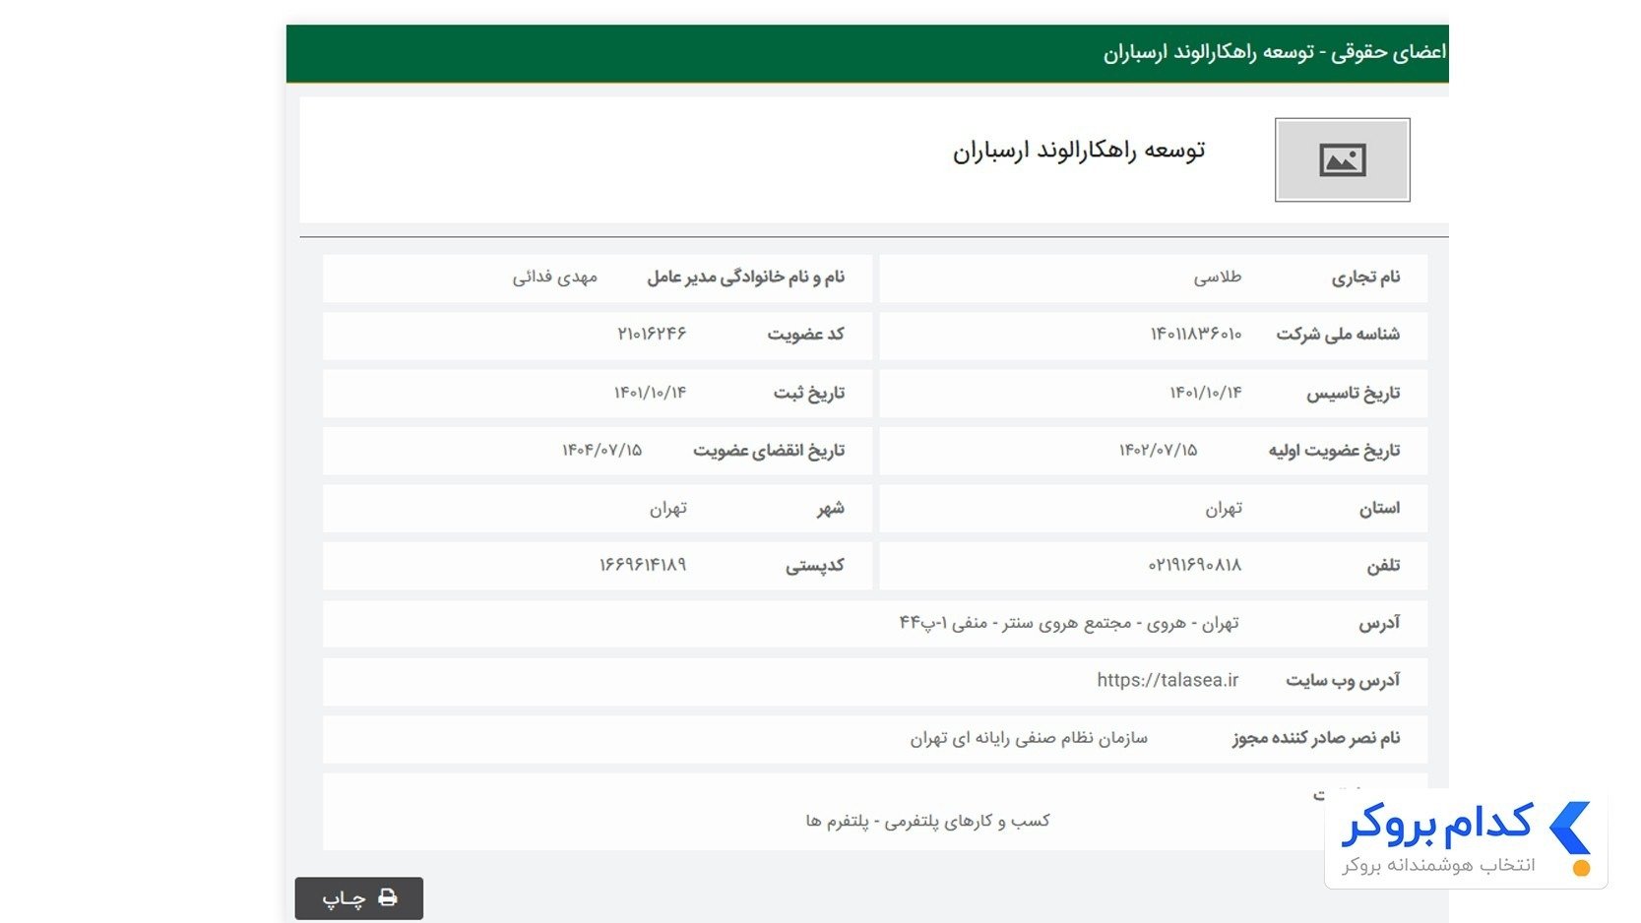This screenshot has width=1641, height=923.
Task: Click the label نام نصر صادر کننده مجوز
Action: (1316, 738)
